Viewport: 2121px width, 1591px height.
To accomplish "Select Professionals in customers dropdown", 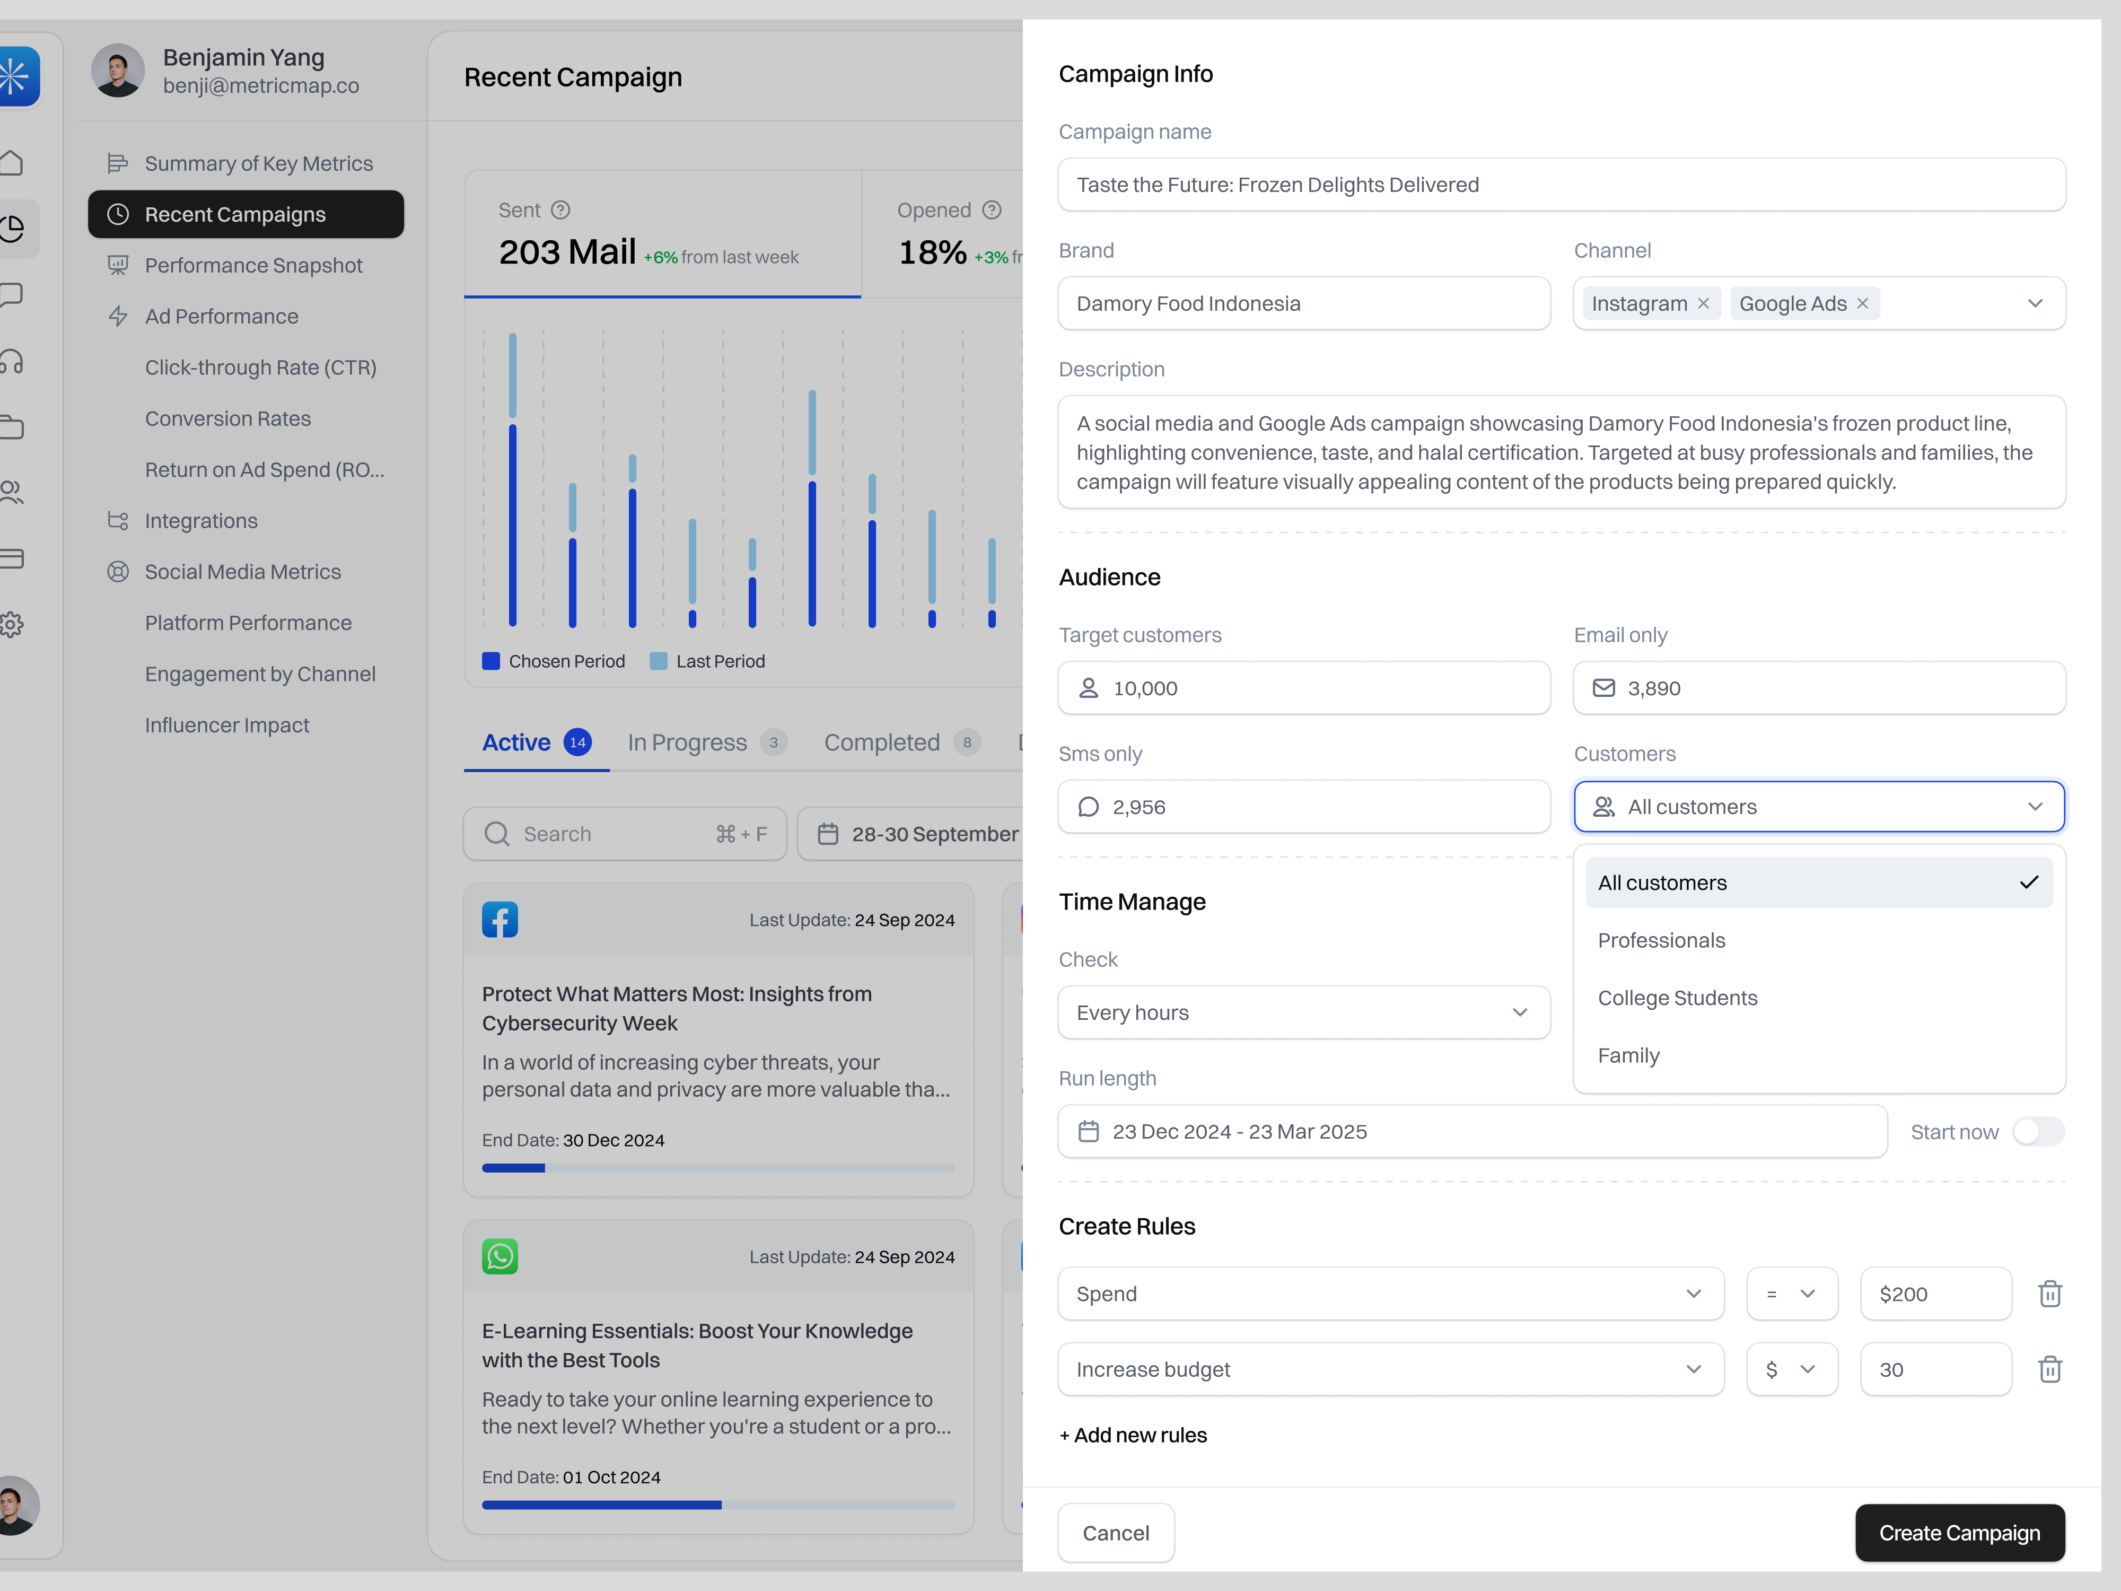I will coord(1662,940).
